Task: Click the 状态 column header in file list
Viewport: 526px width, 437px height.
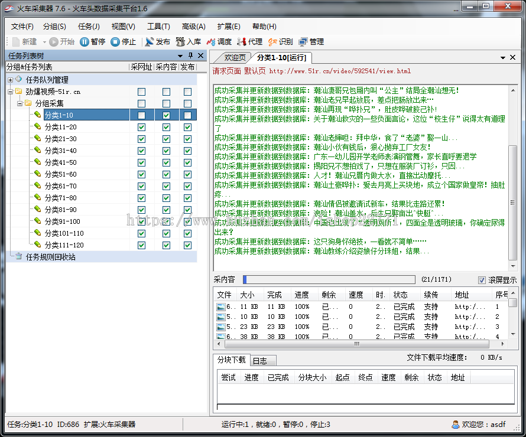Action: pyautogui.click(x=405, y=295)
